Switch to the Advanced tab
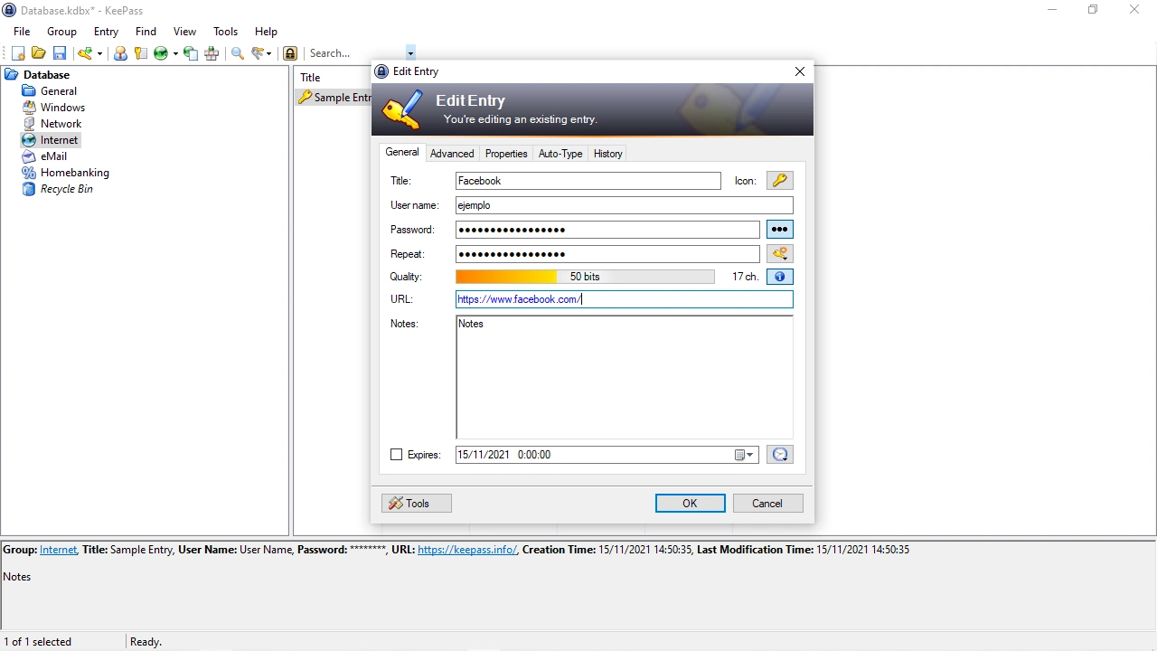This screenshot has height=651, width=1157. click(x=452, y=154)
